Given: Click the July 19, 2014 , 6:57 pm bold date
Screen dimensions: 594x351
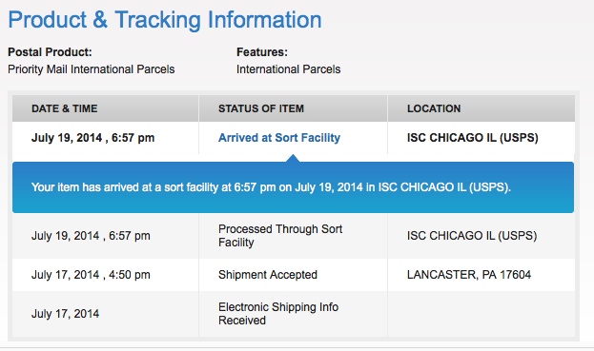Looking at the screenshot, I should point(92,138).
